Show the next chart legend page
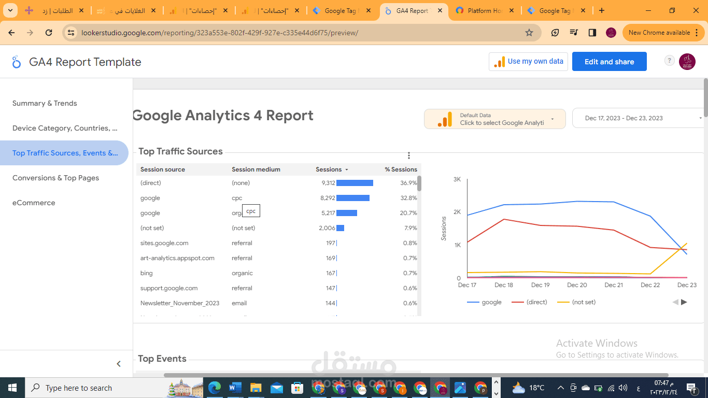The height and width of the screenshot is (398, 708). pyautogui.click(x=684, y=302)
